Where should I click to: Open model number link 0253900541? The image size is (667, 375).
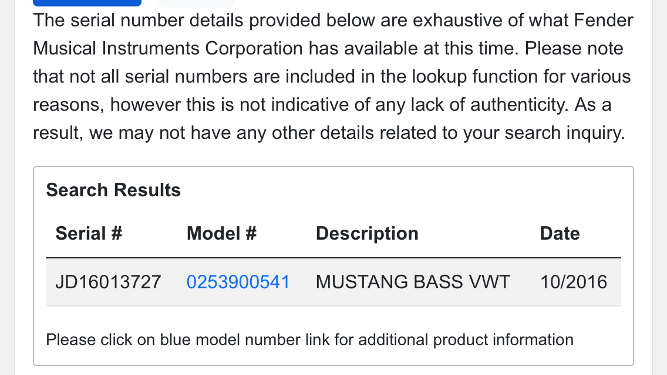(238, 282)
